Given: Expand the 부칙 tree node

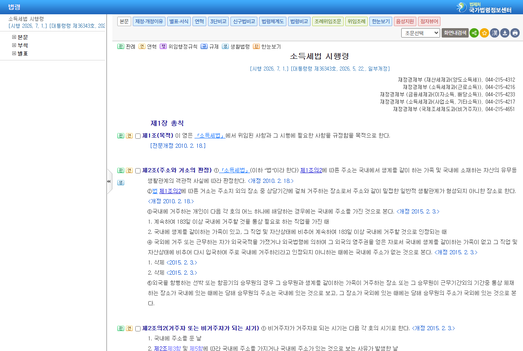Looking at the screenshot, I should (14, 45).
